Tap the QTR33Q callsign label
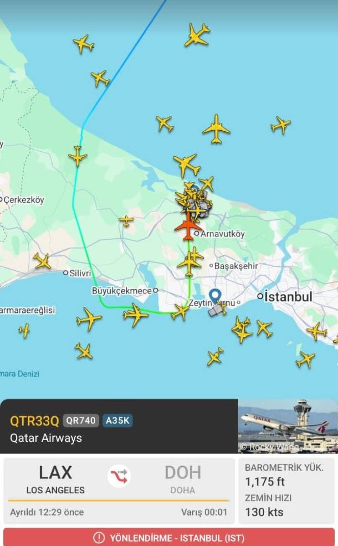Viewport: 338px width, 546px height. pyautogui.click(x=34, y=421)
